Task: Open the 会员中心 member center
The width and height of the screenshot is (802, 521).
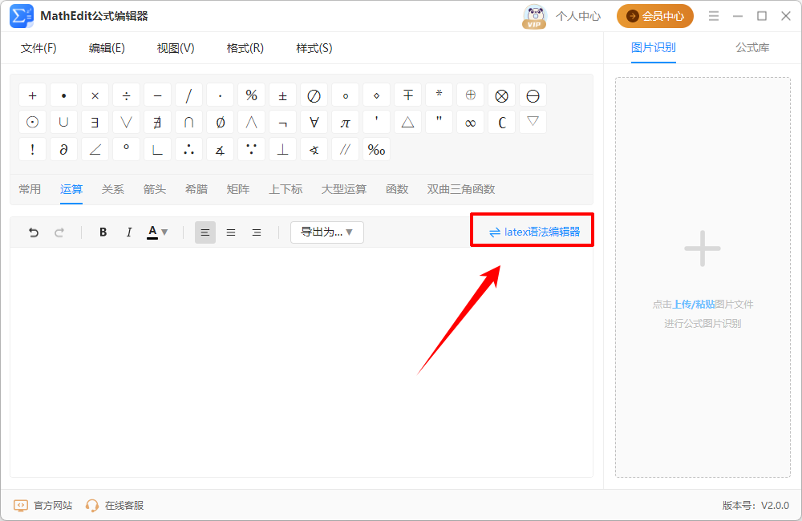Action: (654, 16)
